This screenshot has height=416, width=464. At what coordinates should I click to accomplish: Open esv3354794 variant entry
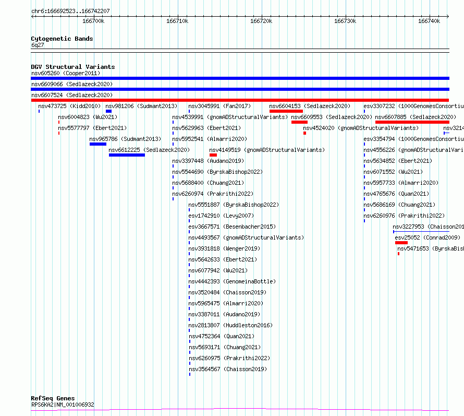(x=414, y=139)
